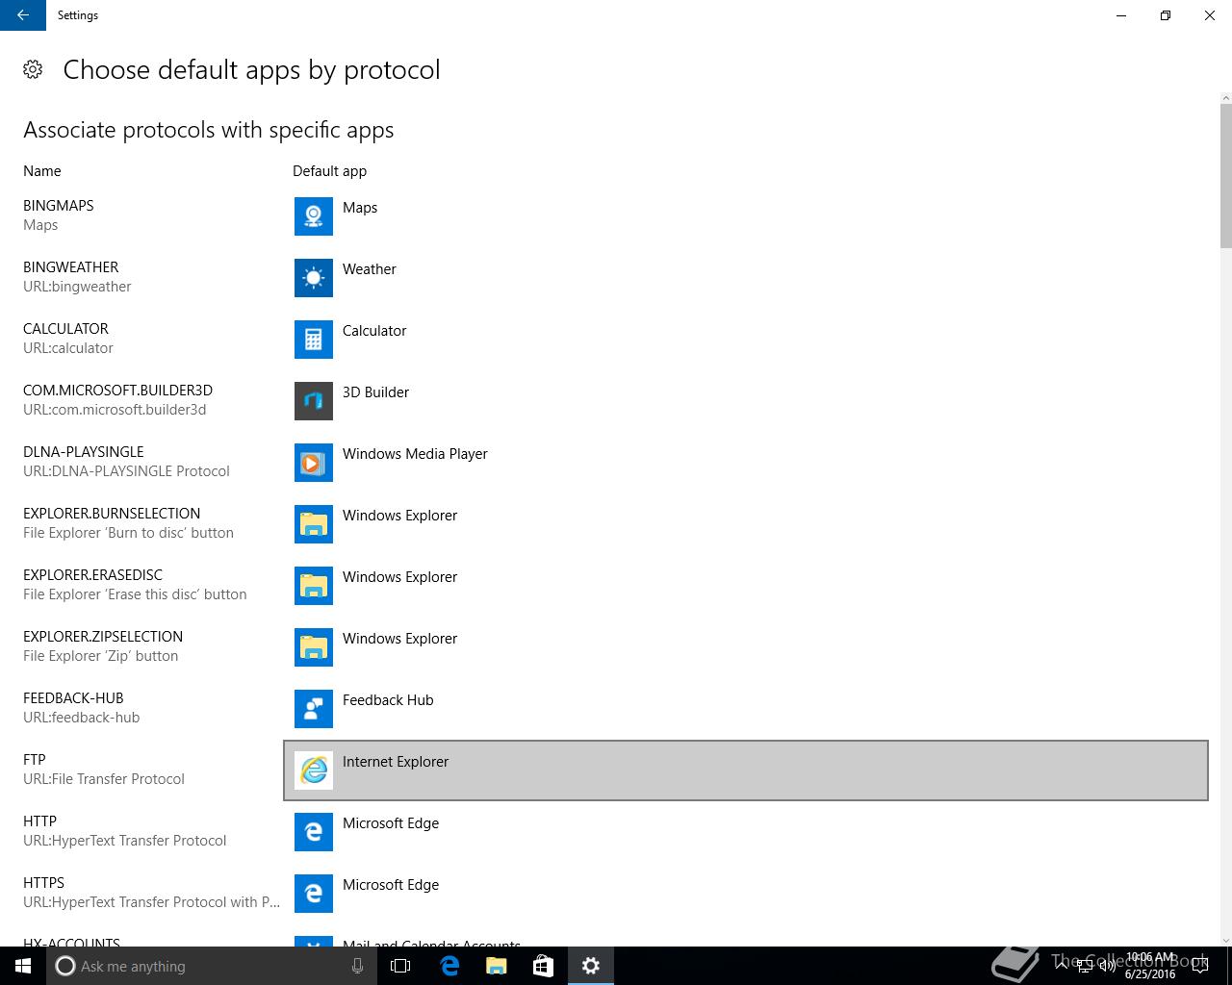The height and width of the screenshot is (985, 1232).
Task: Go back using the Settings back arrow
Action: tap(23, 15)
